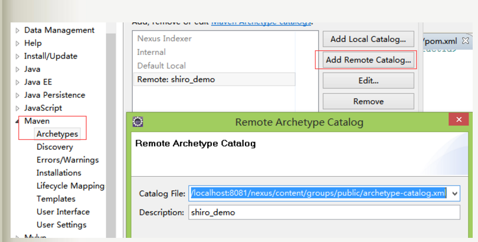This screenshot has height=242, width=478.
Task: Collapse the Maven tree node
Action: pyautogui.click(x=17, y=122)
